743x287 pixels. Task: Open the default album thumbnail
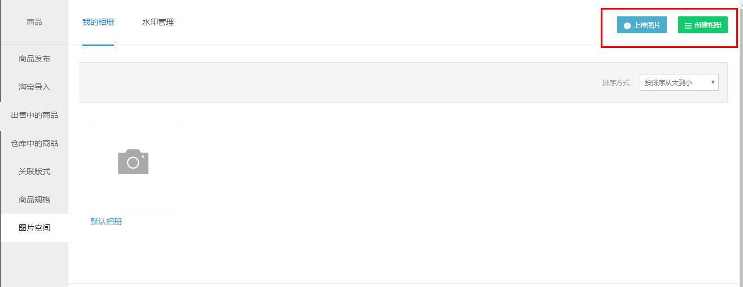tap(133, 167)
